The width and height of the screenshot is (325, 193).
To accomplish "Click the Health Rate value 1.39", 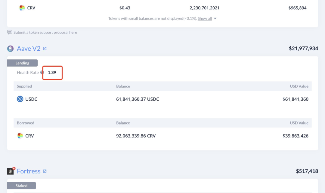I will (x=52, y=72).
